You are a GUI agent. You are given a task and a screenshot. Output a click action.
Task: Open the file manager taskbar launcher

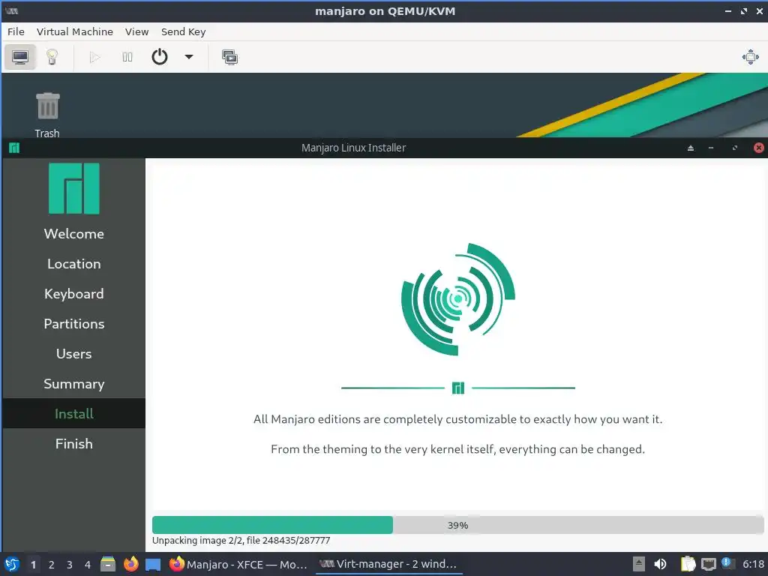[x=108, y=564]
